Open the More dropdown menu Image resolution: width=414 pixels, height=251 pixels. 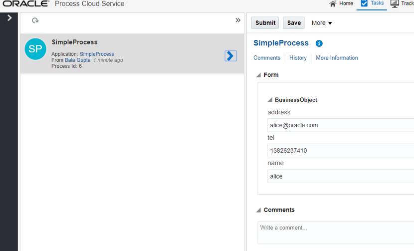(322, 23)
